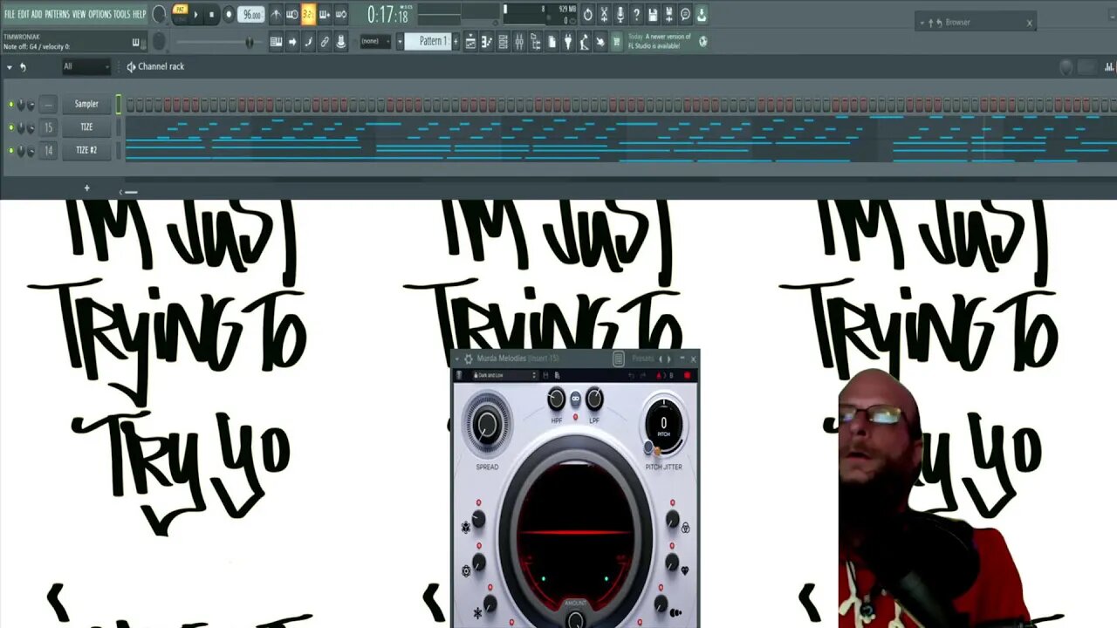Open the plugin picker plug icon
The height and width of the screenshot is (628, 1117).
[568, 42]
